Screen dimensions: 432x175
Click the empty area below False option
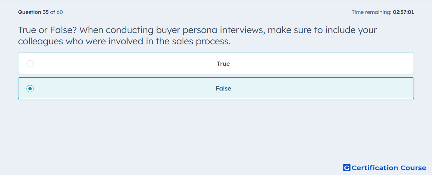216,130
